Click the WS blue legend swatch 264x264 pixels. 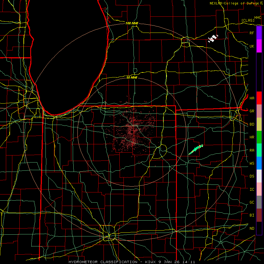[259, 163]
